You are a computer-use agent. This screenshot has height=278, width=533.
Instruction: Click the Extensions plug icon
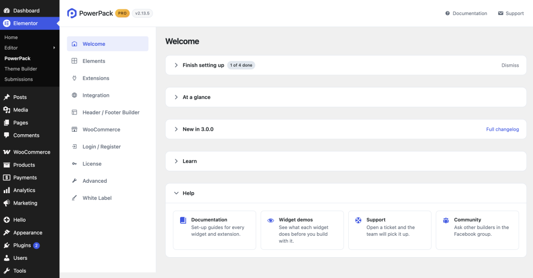[x=74, y=78]
